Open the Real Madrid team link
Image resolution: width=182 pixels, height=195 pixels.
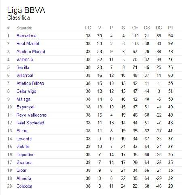click(x=28, y=44)
